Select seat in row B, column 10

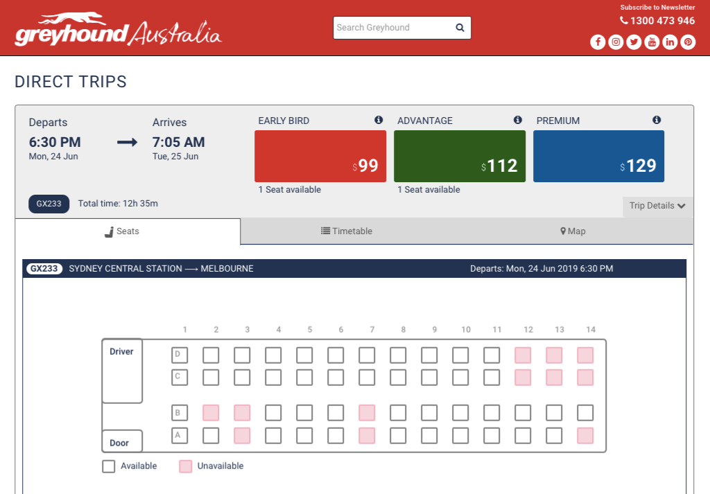[x=460, y=412]
